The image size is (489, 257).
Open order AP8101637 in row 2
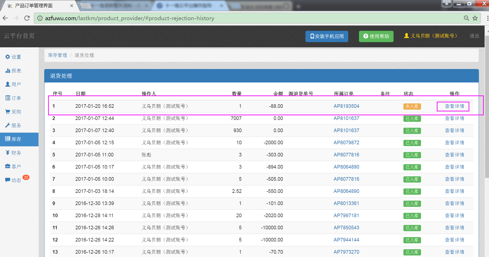pyautogui.click(x=346, y=118)
